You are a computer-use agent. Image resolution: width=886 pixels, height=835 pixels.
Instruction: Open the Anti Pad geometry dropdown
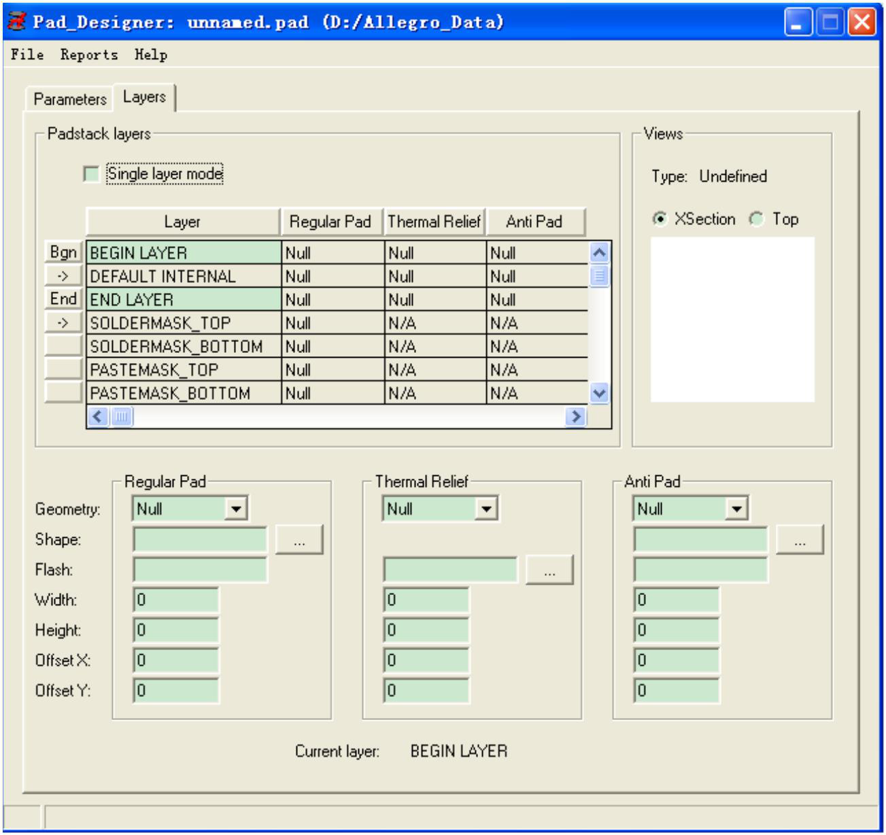736,509
